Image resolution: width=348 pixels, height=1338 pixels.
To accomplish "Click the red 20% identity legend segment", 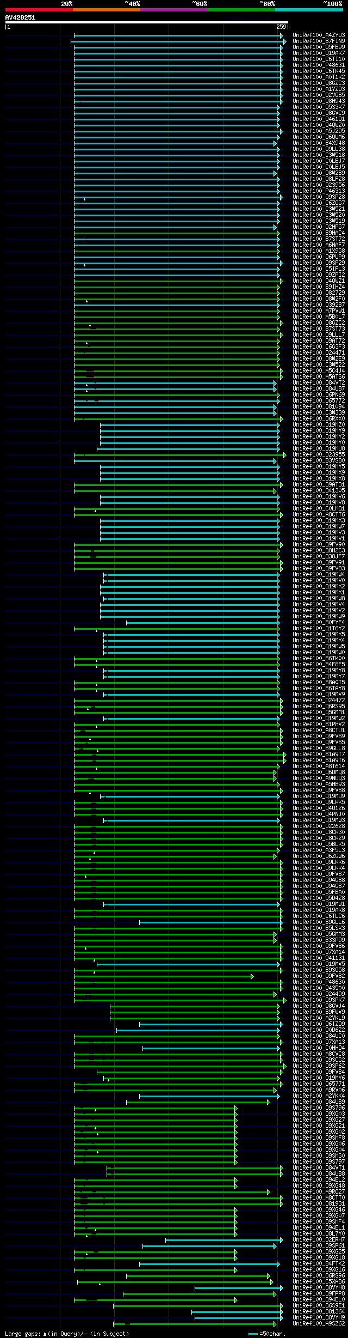I will pos(39,10).
